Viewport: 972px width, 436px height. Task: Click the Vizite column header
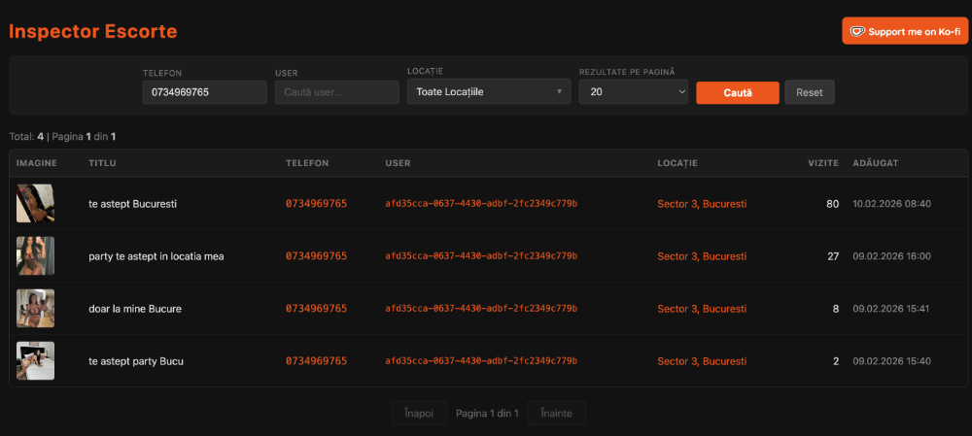[x=822, y=163]
